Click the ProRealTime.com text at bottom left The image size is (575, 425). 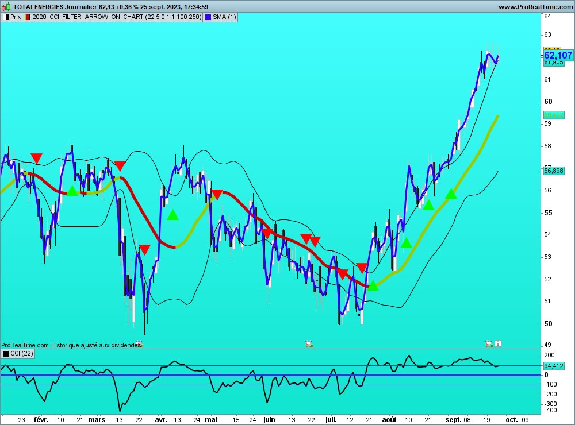pos(23,345)
